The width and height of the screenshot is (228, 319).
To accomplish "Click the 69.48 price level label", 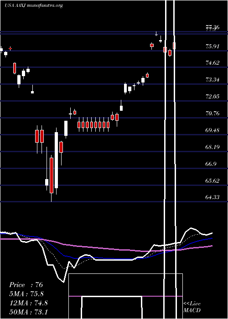I will click(212, 130).
